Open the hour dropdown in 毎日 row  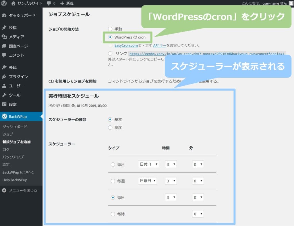point(171,198)
